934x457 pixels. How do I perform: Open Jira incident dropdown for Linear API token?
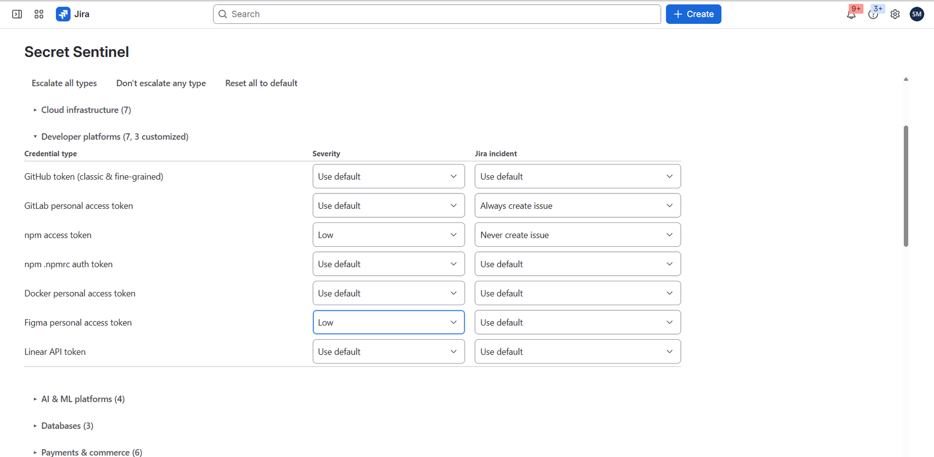[x=578, y=351]
